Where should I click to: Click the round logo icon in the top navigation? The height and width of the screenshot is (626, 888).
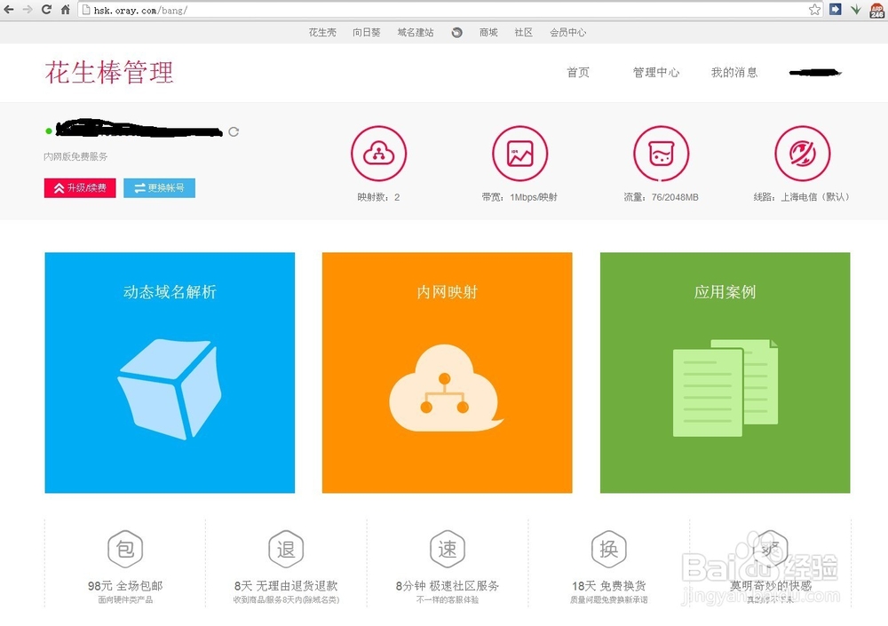pyautogui.click(x=457, y=33)
